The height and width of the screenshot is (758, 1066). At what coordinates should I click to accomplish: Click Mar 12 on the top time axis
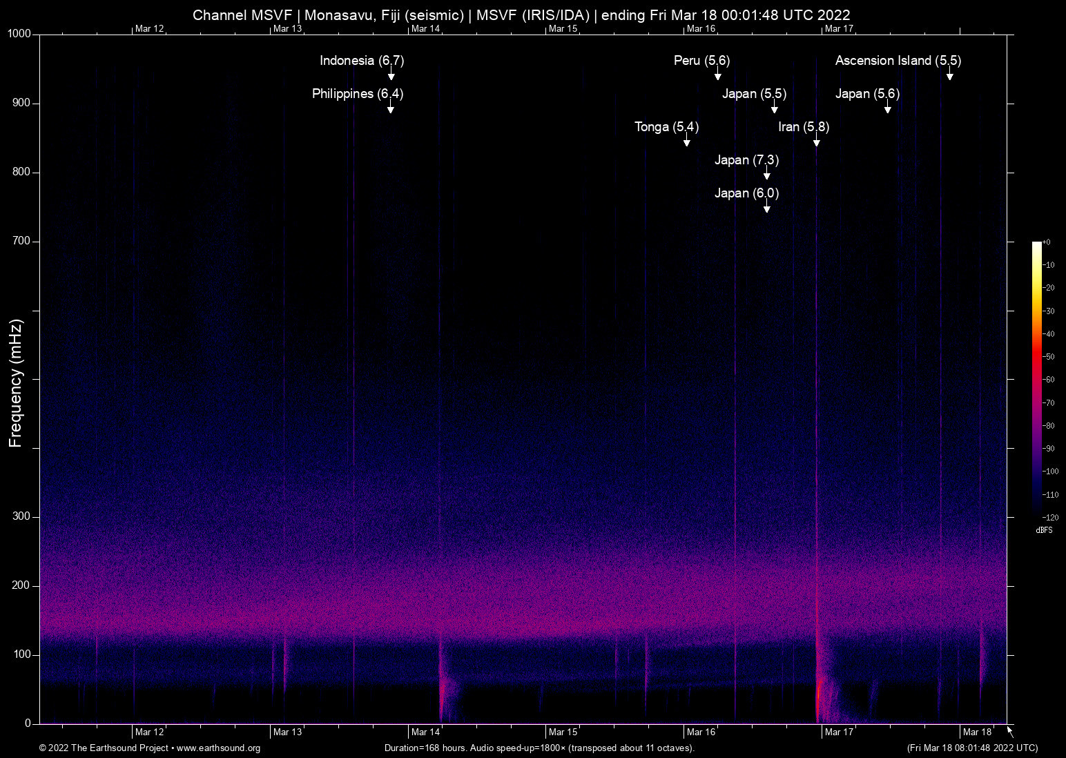(x=150, y=28)
